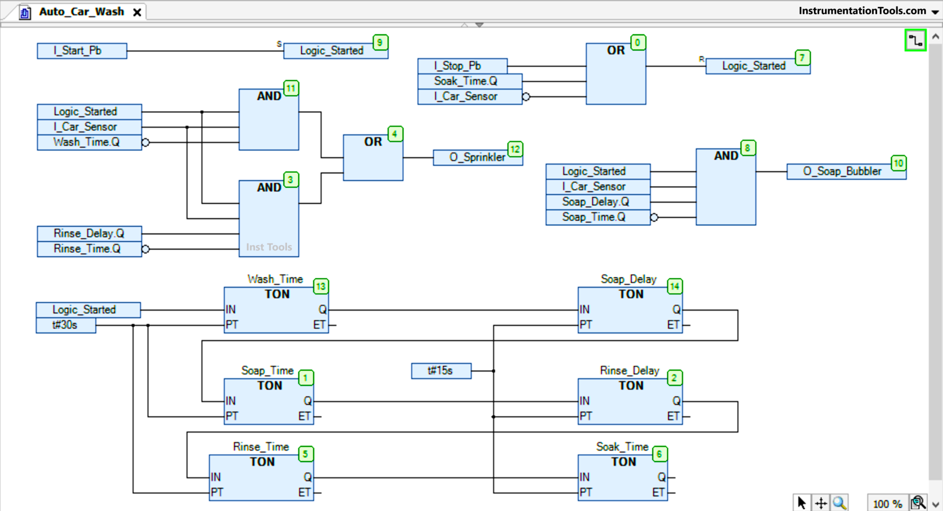
Task: Click the Q output pin of Soak_Time
Action: click(662, 477)
